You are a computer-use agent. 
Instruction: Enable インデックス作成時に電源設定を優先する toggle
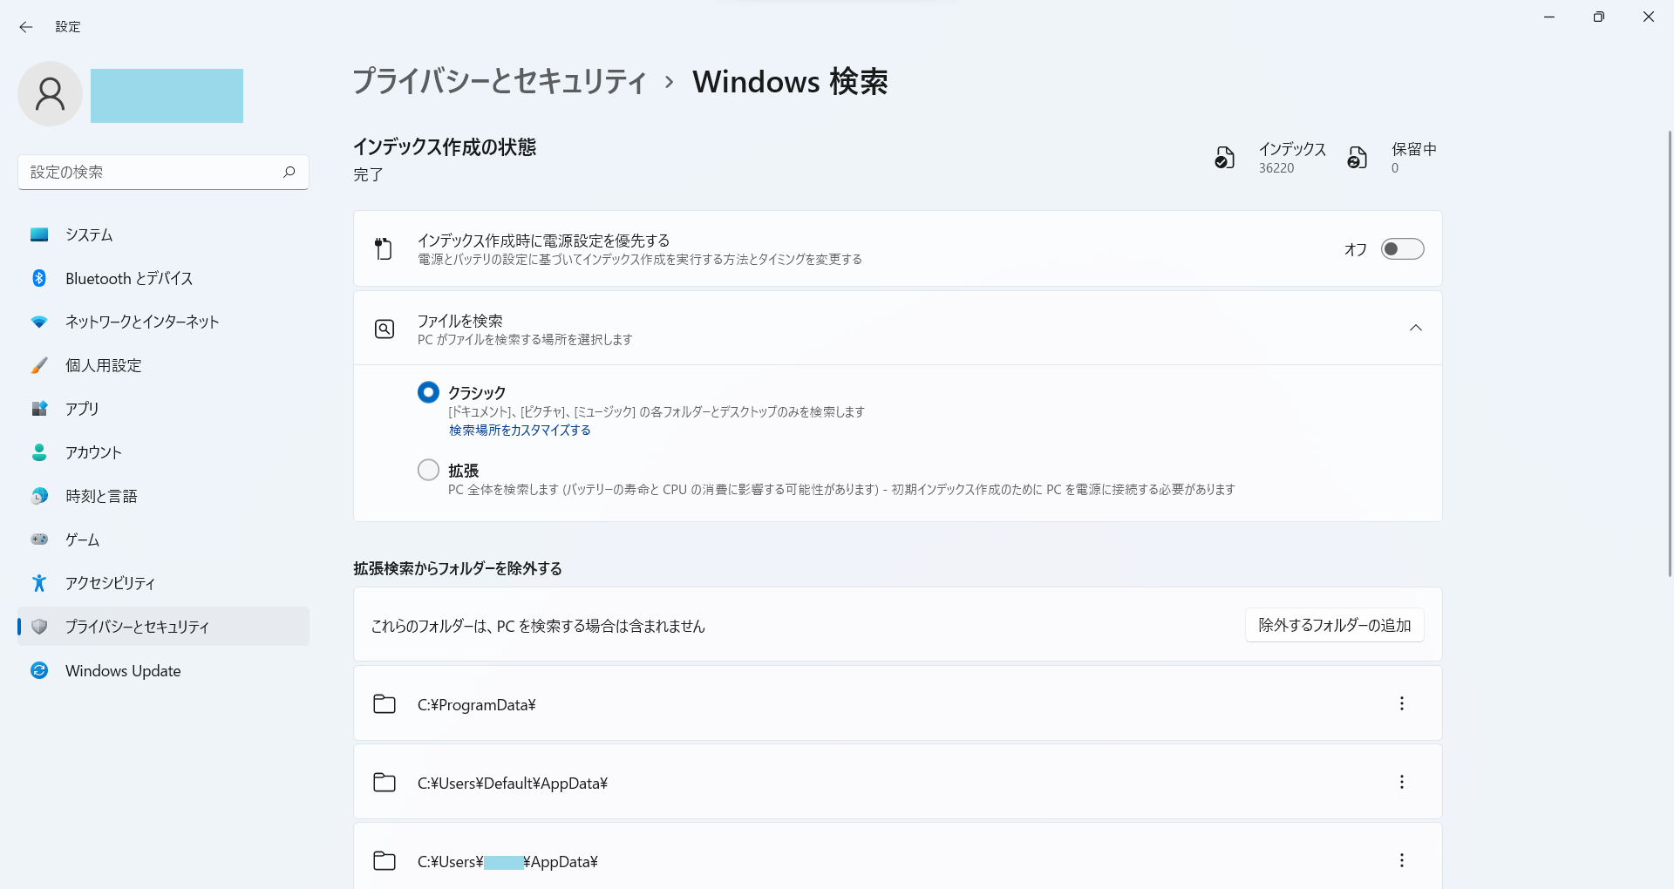(x=1402, y=248)
